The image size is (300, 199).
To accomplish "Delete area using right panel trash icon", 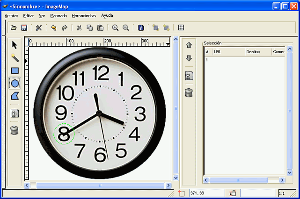I will pyautogui.click(x=189, y=92).
